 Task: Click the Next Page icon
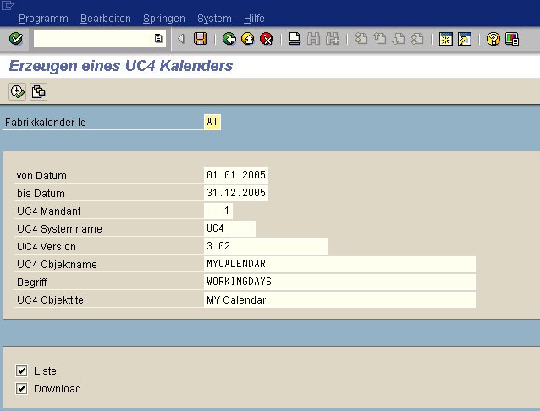pyautogui.click(x=399, y=39)
